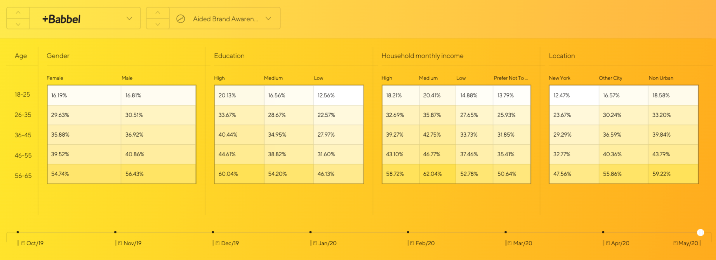The height and width of the screenshot is (260, 716).
Task: Click the white May/20 slider handle
Action: click(x=700, y=232)
